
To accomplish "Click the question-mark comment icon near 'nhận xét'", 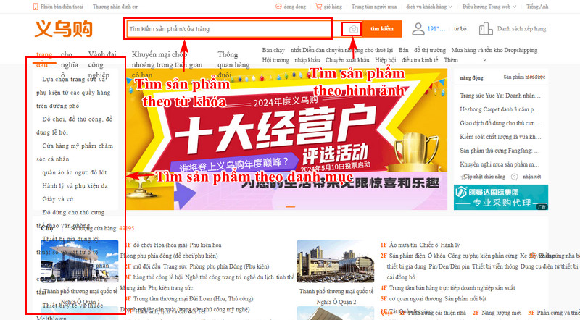I will [514, 177].
